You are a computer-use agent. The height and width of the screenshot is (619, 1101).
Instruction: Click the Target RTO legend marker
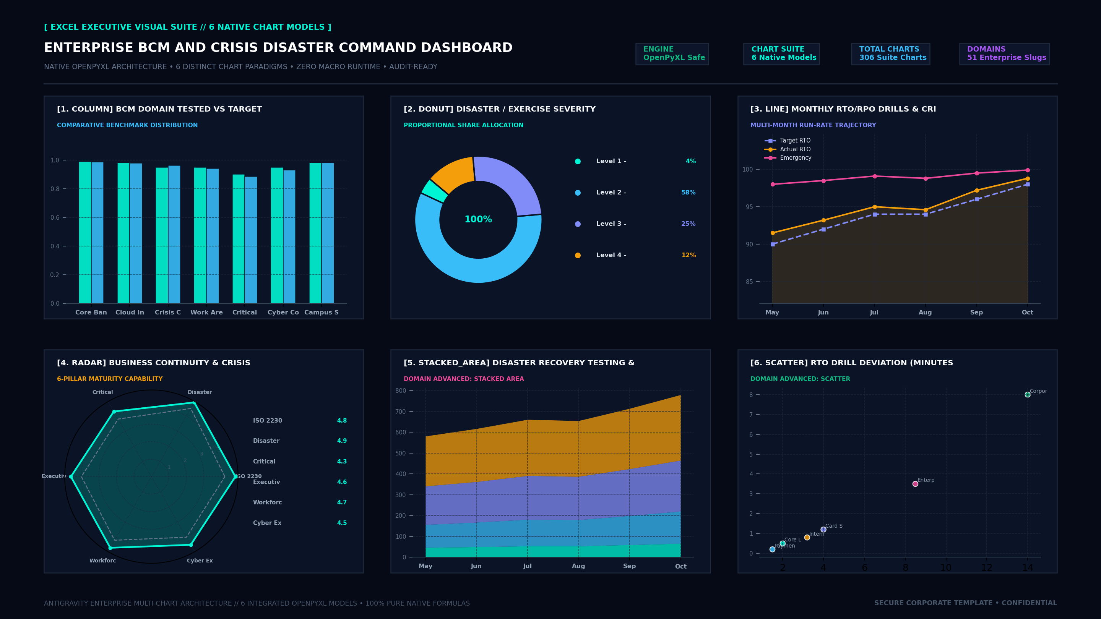(770, 141)
